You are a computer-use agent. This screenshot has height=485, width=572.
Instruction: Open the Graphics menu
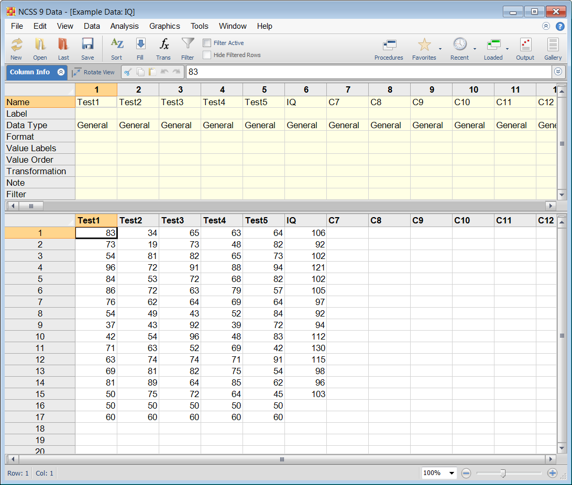[x=164, y=26]
